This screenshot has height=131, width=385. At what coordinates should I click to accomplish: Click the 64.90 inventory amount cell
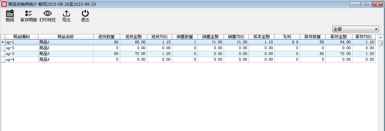(x=339, y=42)
